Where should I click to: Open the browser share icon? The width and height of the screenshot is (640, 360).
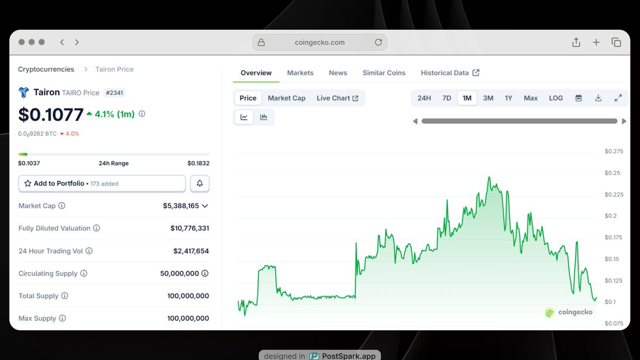tap(576, 42)
